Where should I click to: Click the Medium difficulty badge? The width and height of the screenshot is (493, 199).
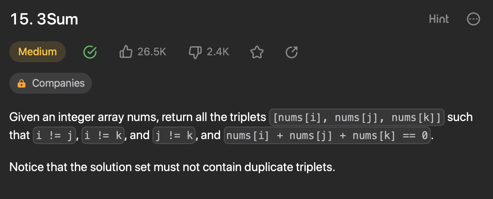pos(38,52)
